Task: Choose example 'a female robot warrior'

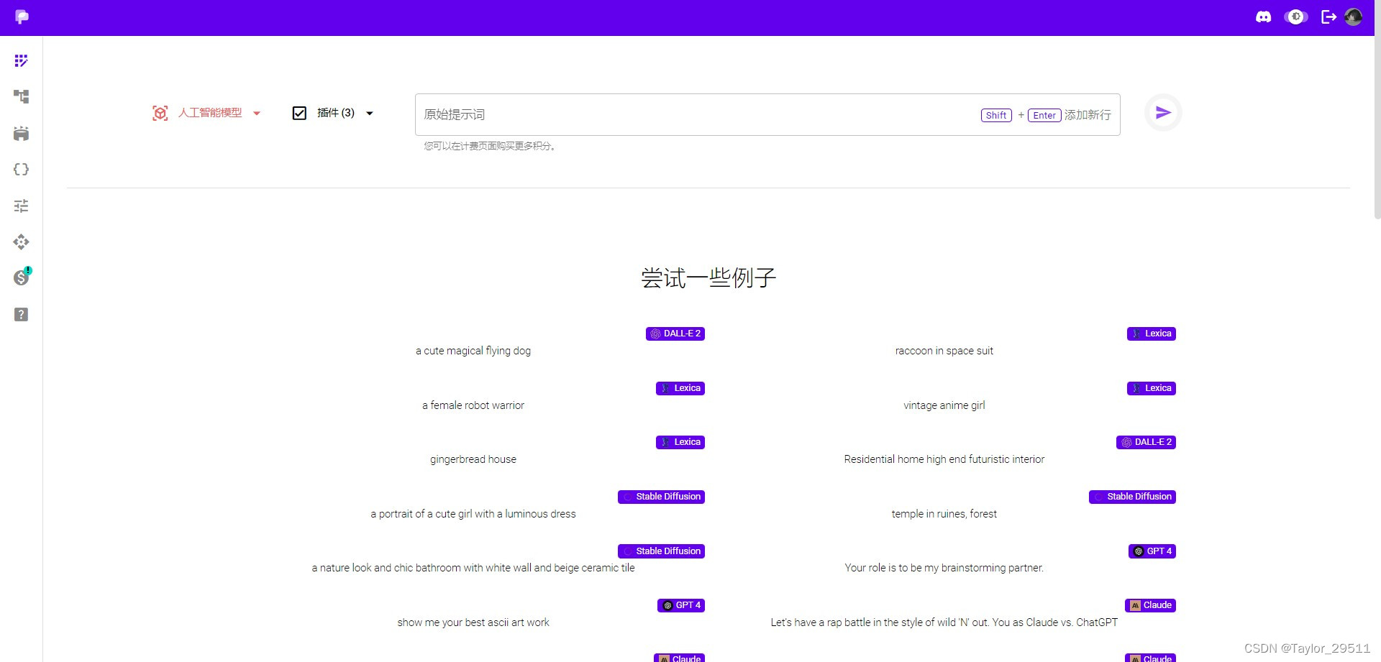Action: point(473,405)
